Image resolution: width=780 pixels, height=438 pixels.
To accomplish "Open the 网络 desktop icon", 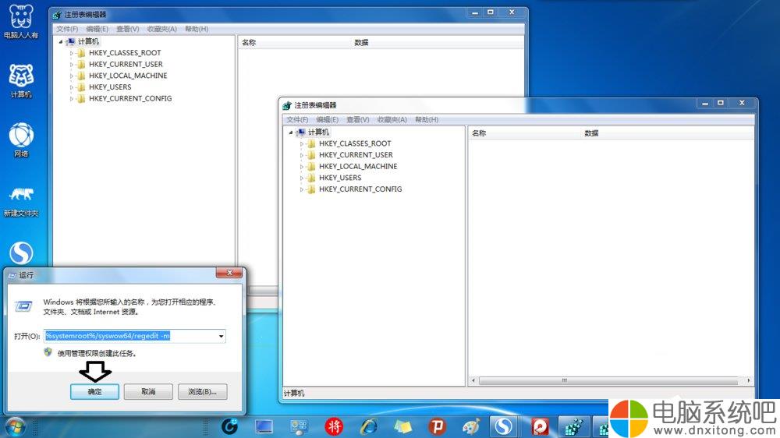I will tap(21, 140).
